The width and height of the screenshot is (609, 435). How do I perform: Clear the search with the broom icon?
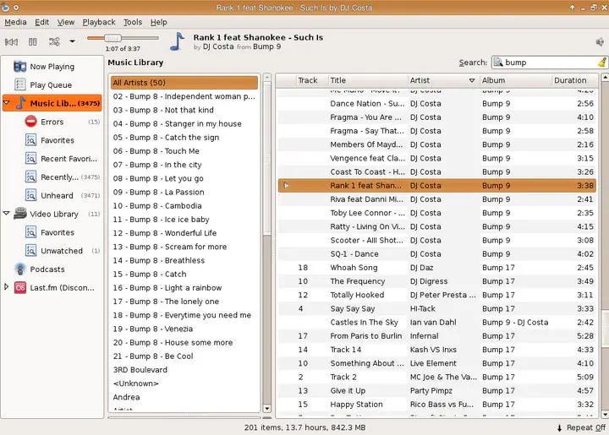601,62
